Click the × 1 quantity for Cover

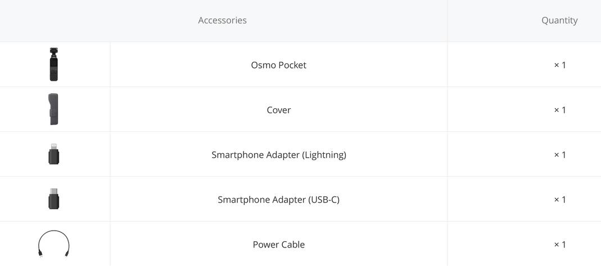(x=559, y=110)
